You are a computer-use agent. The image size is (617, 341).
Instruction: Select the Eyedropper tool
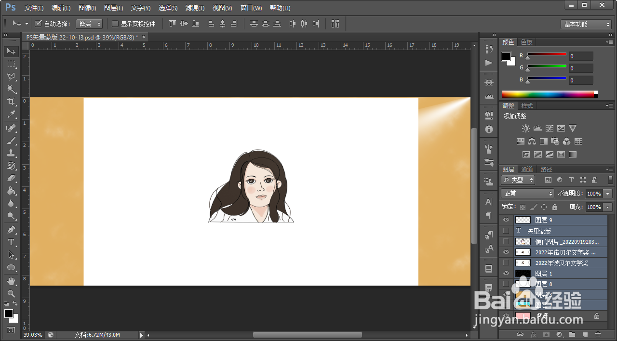pos(11,114)
